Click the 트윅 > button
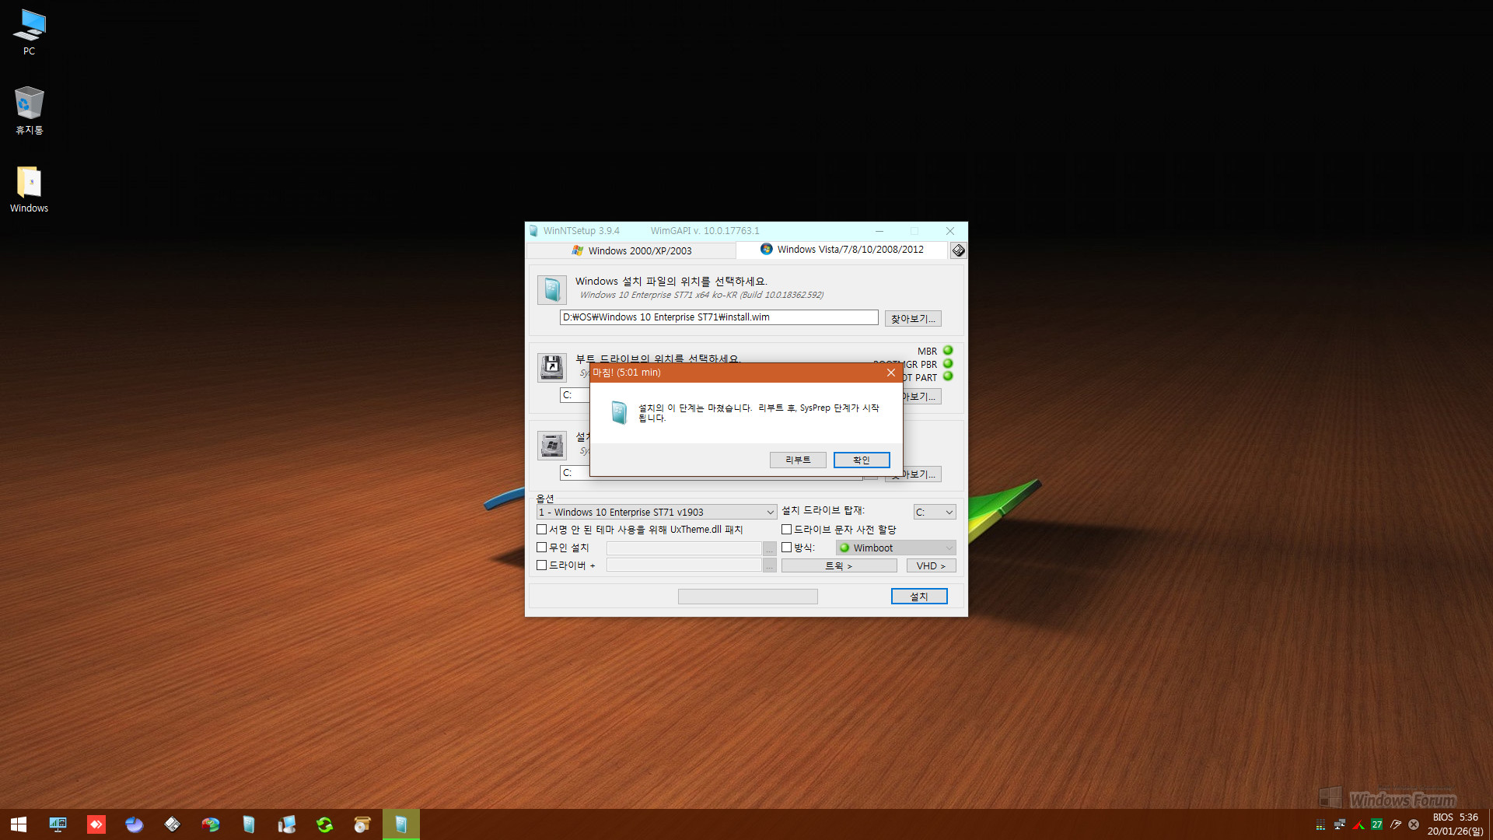This screenshot has height=840, width=1493. 839,565
